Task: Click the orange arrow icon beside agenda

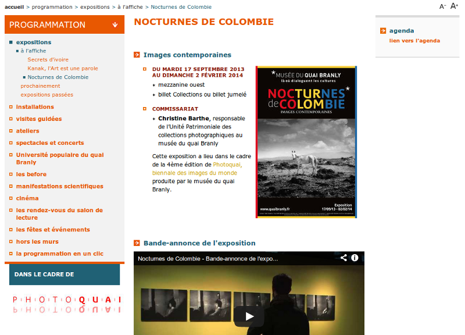Action: 383,31
